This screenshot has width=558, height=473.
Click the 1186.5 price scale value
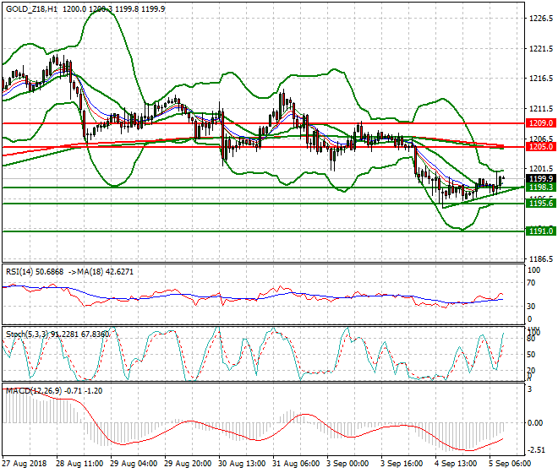click(x=540, y=259)
